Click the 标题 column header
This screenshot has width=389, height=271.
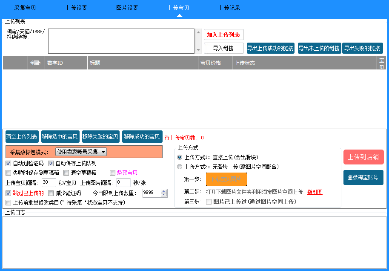[x=143, y=63]
